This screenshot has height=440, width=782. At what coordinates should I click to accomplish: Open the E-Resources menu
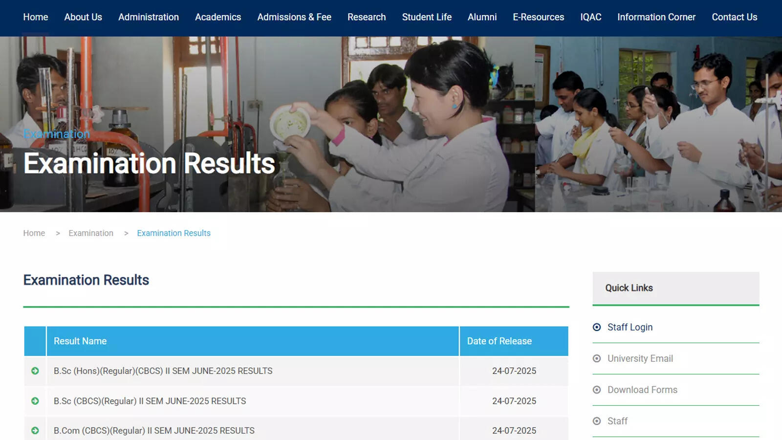coord(538,17)
